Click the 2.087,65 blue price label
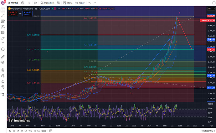This screenshot has height=133, width=216. (x=211, y=76)
